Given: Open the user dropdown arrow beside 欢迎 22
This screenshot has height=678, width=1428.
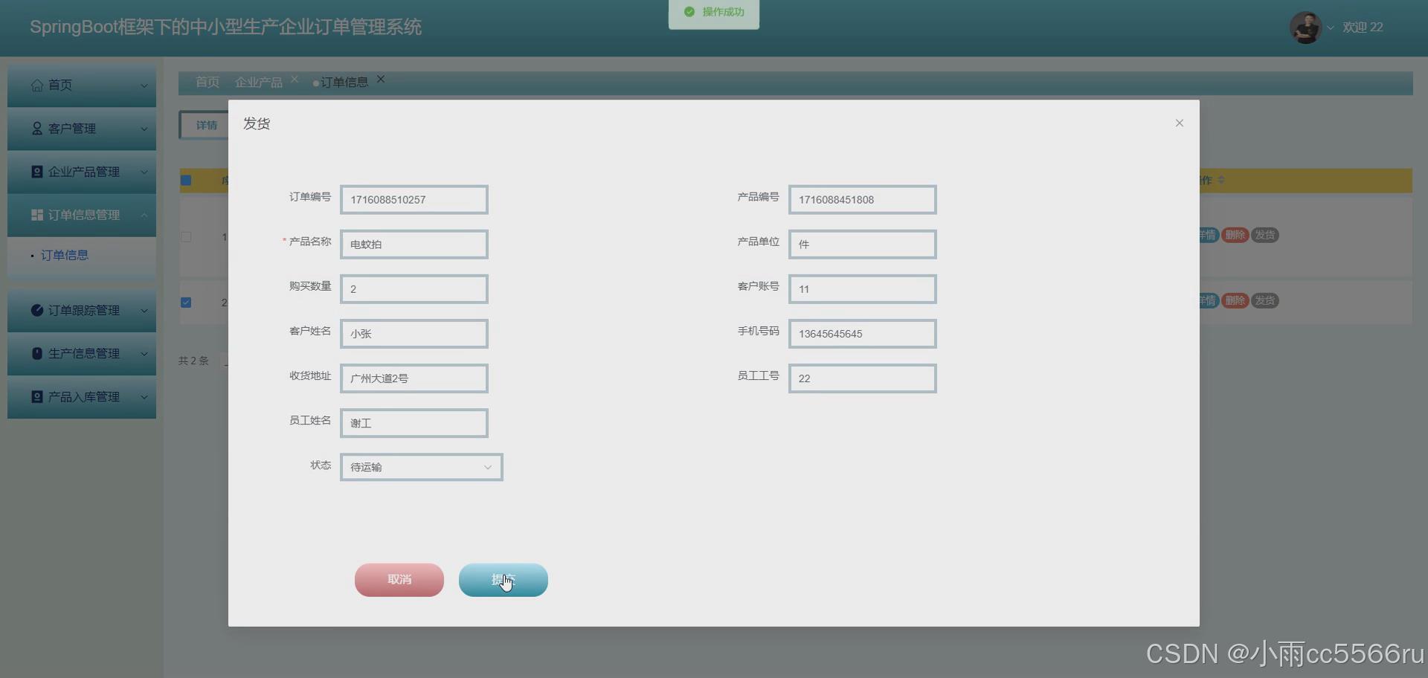Looking at the screenshot, I should pos(1331,28).
